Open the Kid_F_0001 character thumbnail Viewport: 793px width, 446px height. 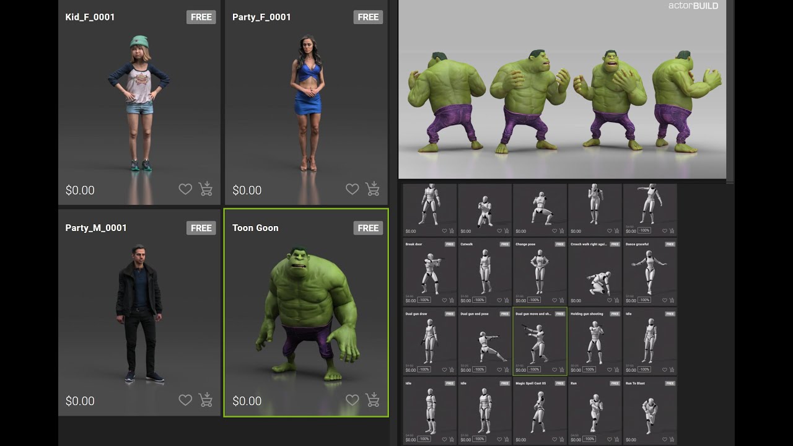pos(139,102)
